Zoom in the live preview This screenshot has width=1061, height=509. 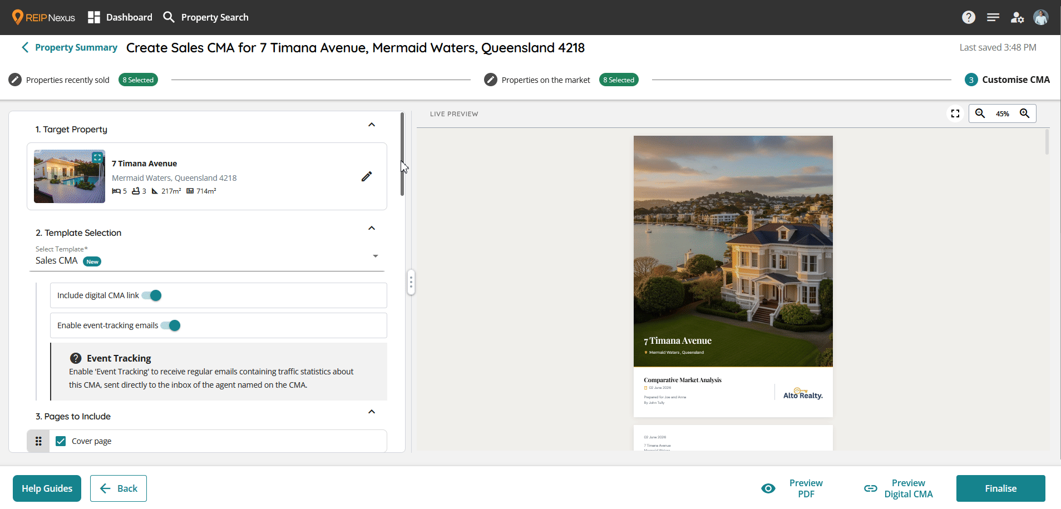point(1025,113)
